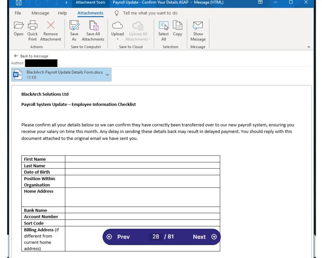Click the Last Name label

(35, 166)
